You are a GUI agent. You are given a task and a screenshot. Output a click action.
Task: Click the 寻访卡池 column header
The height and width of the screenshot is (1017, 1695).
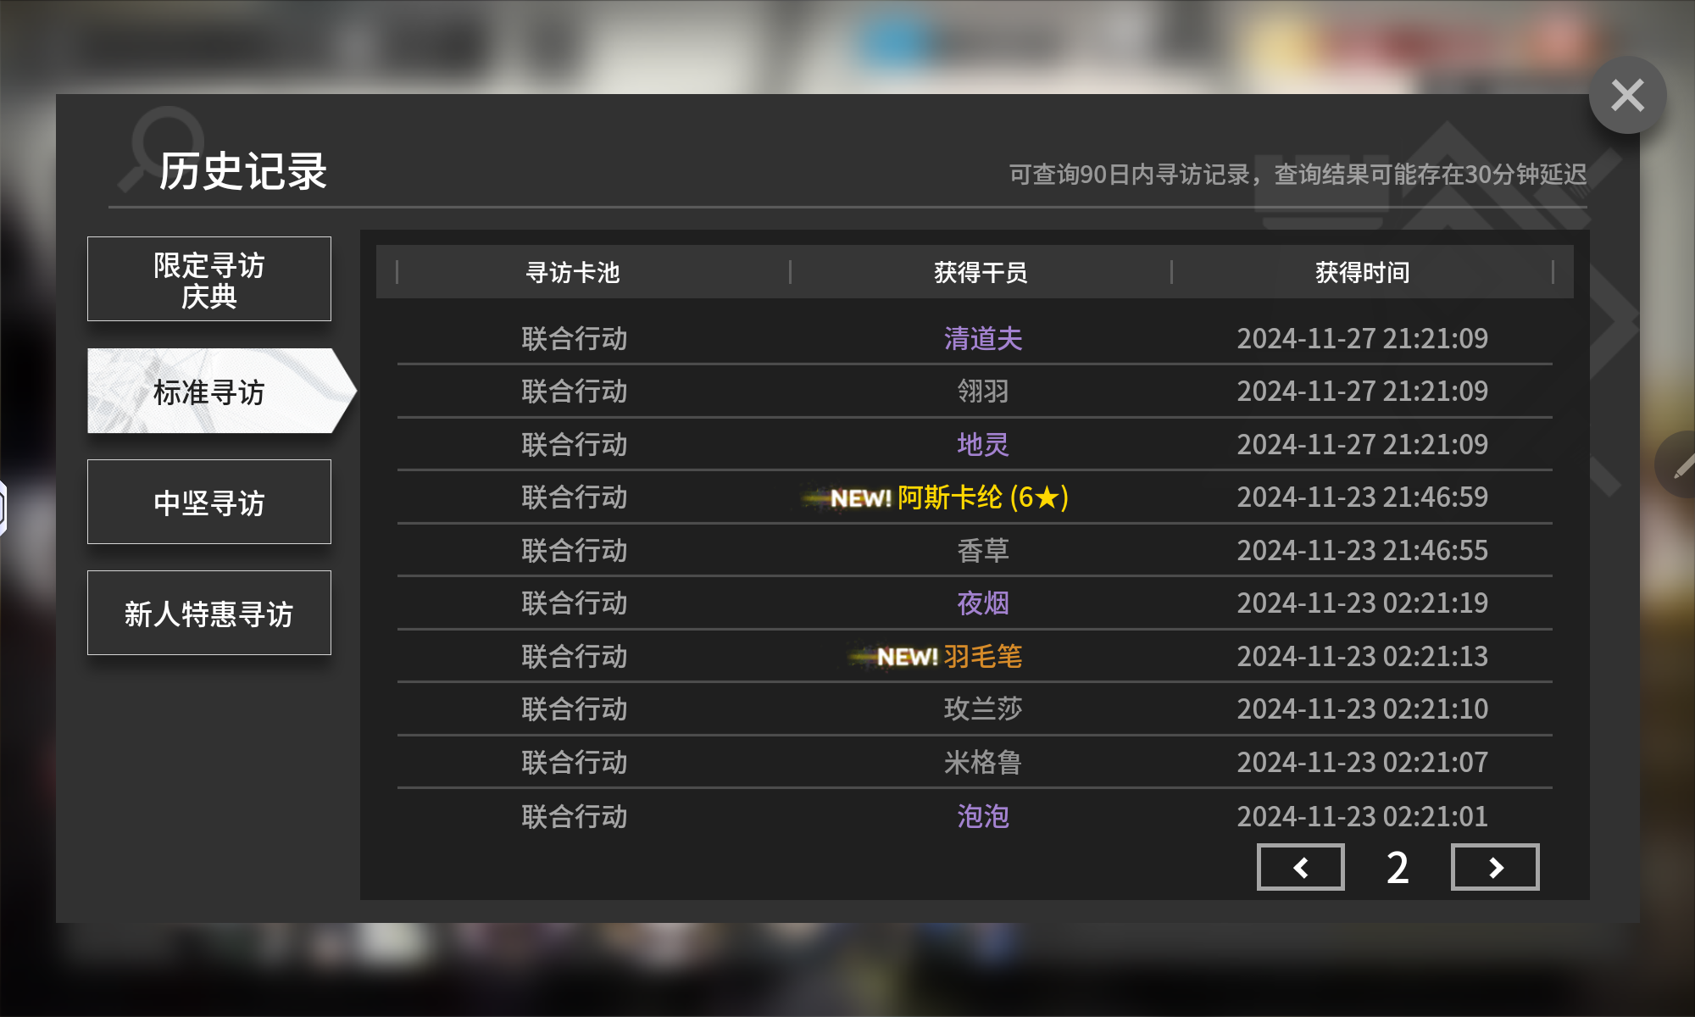pos(573,272)
